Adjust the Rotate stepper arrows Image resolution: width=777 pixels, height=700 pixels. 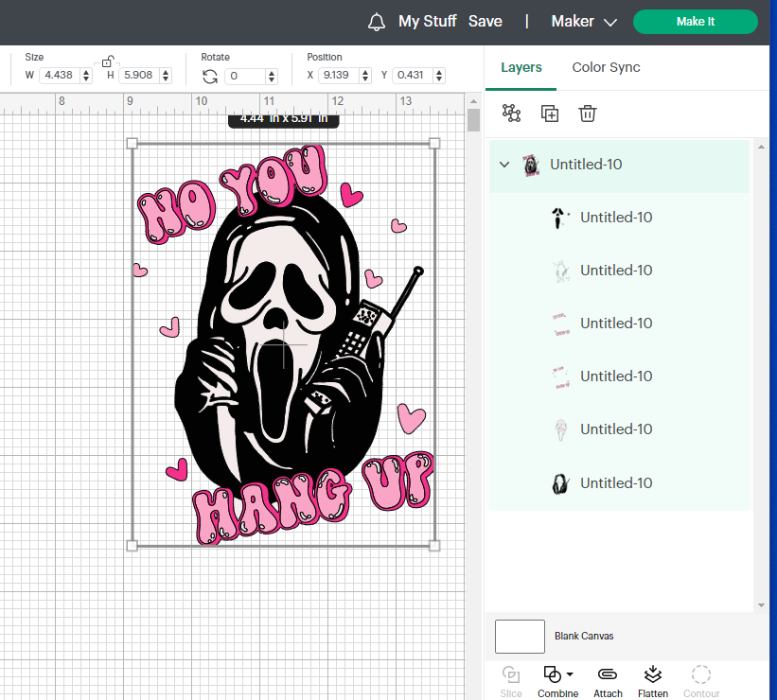pyautogui.click(x=272, y=77)
